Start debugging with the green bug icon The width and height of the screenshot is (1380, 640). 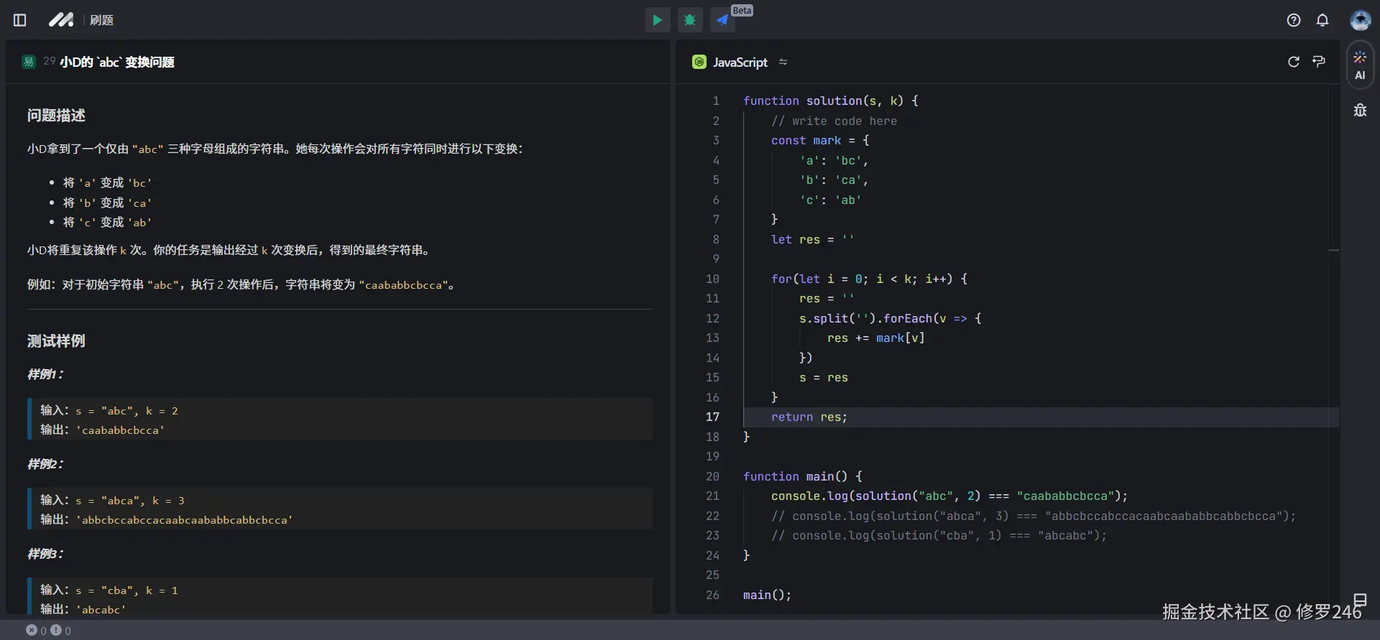[x=690, y=20]
